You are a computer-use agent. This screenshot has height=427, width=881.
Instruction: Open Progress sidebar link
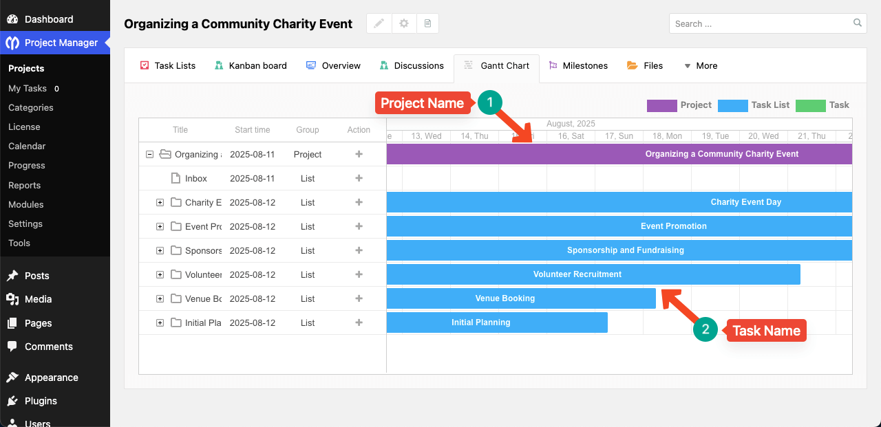pyautogui.click(x=27, y=165)
